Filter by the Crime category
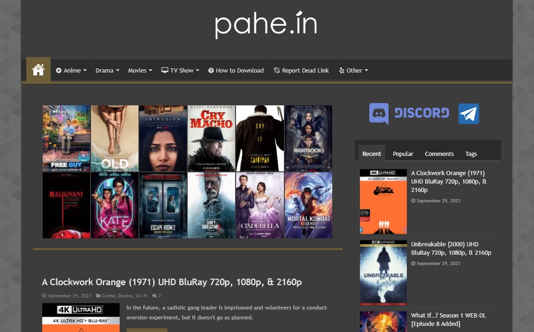Viewport: 534px width, 332px height. [108, 295]
